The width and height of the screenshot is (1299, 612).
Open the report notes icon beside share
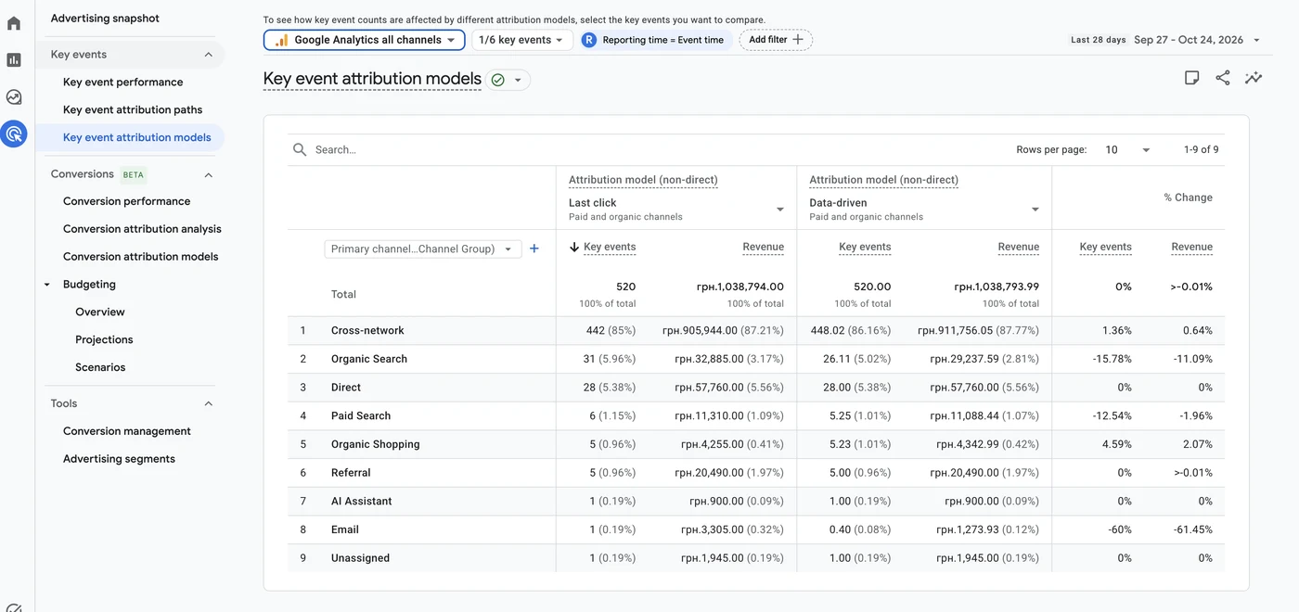click(1192, 78)
